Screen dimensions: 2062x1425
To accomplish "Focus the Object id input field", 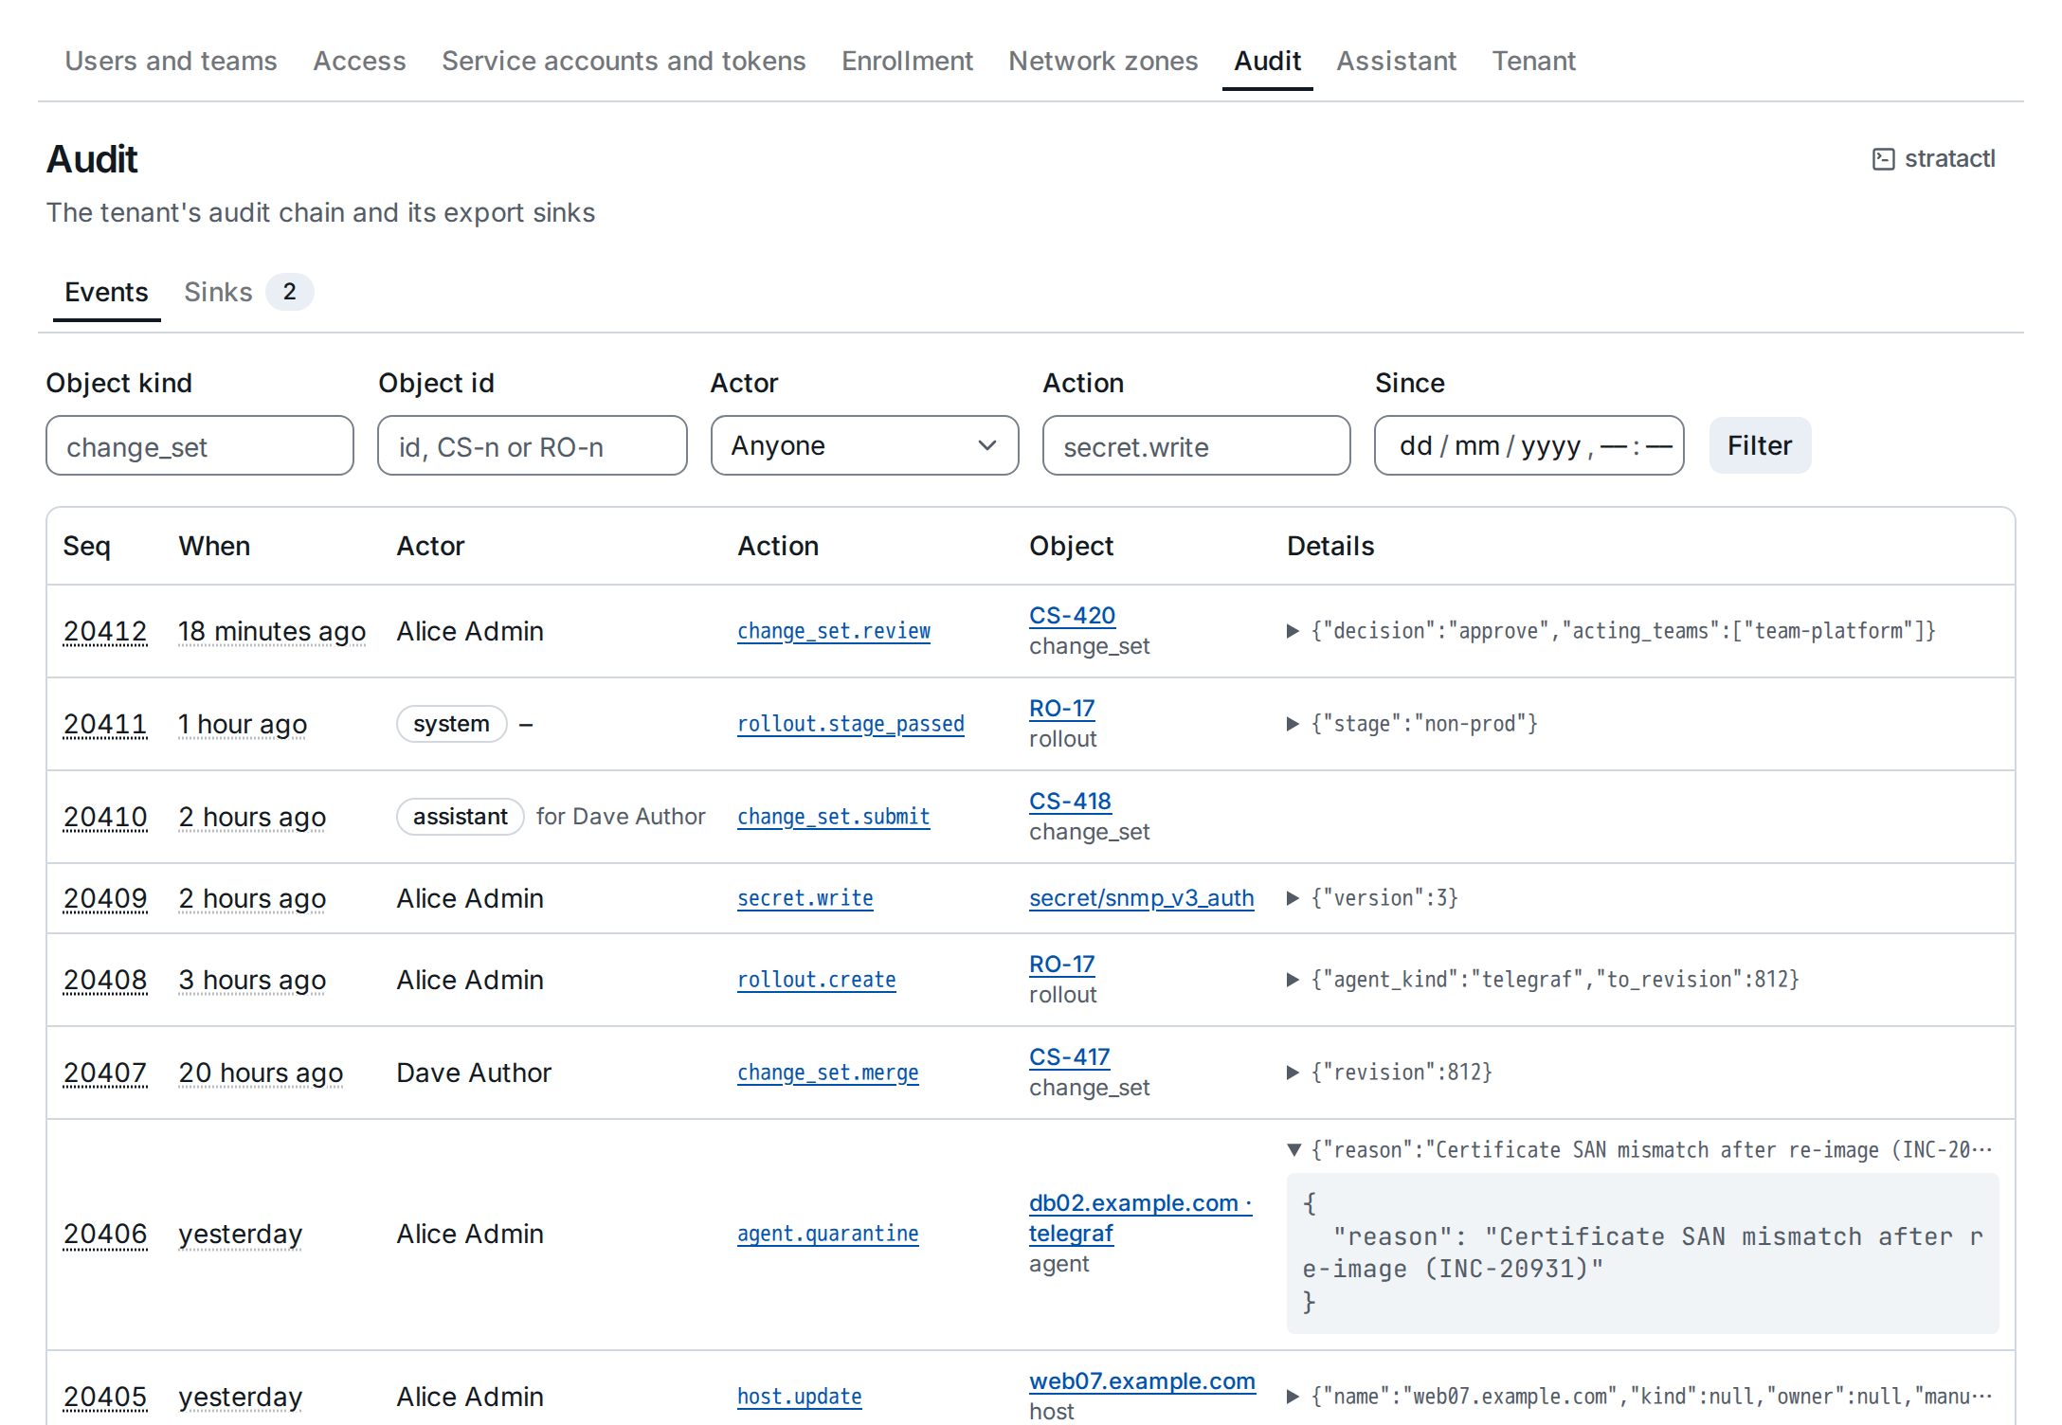I will tap(532, 445).
